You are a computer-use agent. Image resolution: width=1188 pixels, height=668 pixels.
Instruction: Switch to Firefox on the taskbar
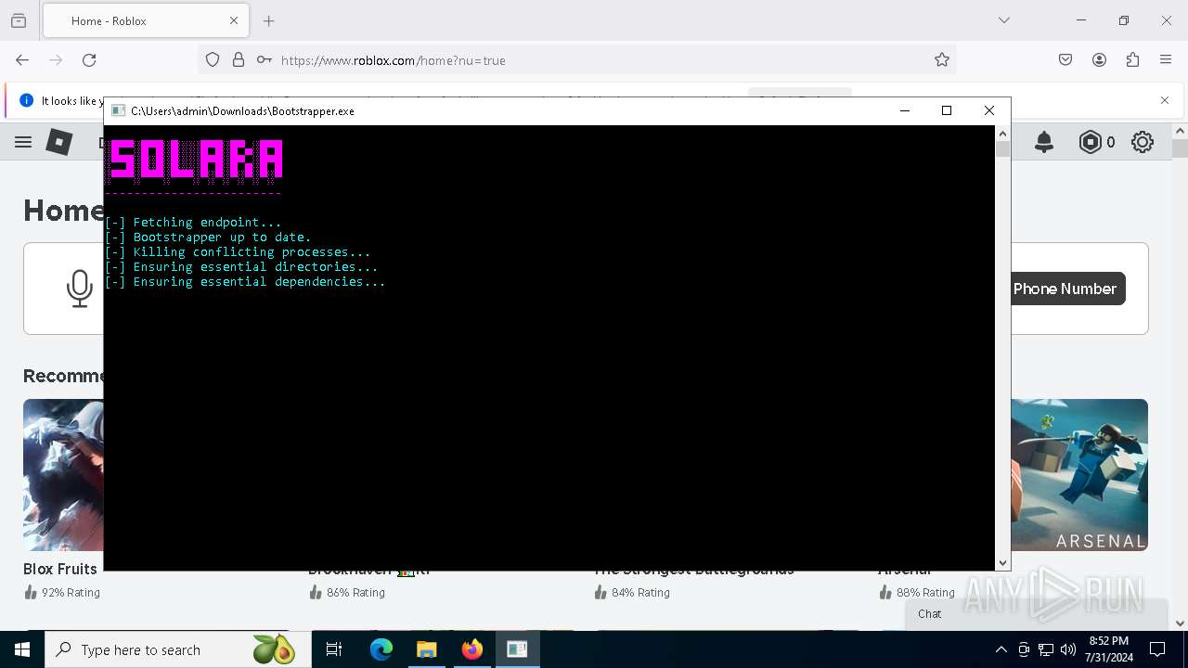pos(471,649)
